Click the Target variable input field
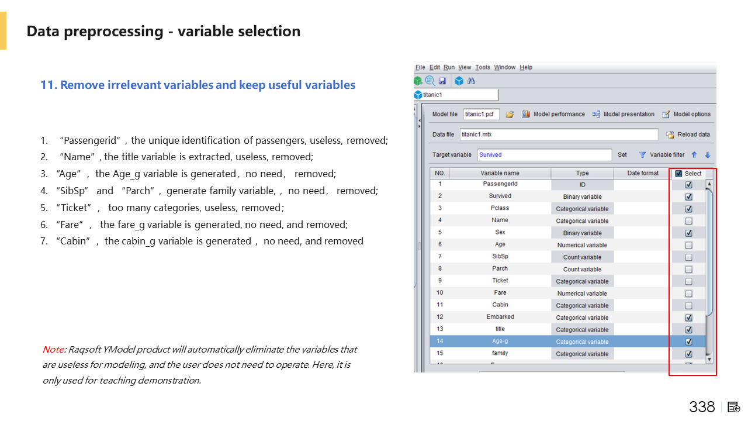Screen dimensions: 748x421 [544, 155]
